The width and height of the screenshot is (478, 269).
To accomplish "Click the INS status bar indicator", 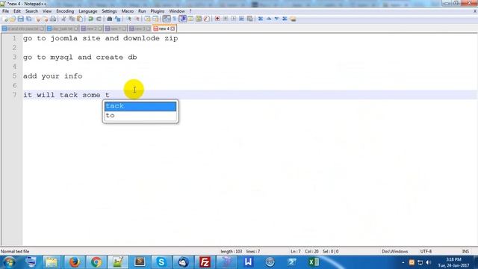I will (465, 251).
